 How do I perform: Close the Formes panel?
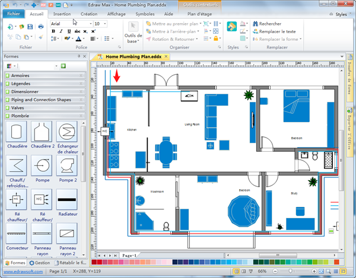point(84,56)
